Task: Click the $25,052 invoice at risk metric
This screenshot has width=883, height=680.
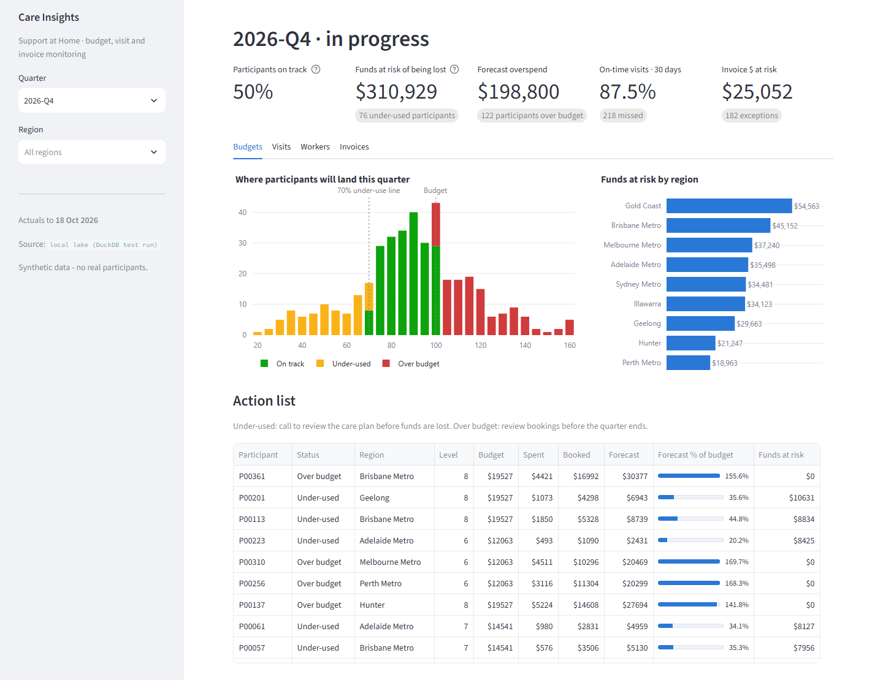Action: click(x=757, y=92)
